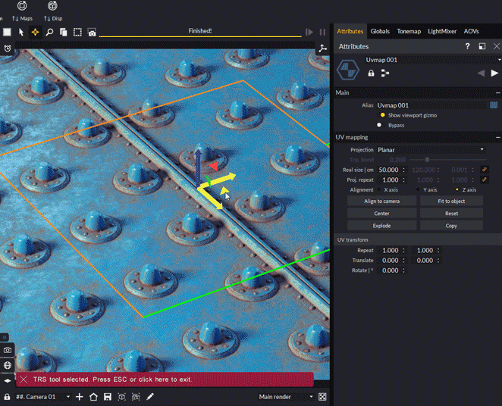Click the help question mark in Attributes
Image resolution: width=502 pixels, height=406 pixels.
click(467, 47)
